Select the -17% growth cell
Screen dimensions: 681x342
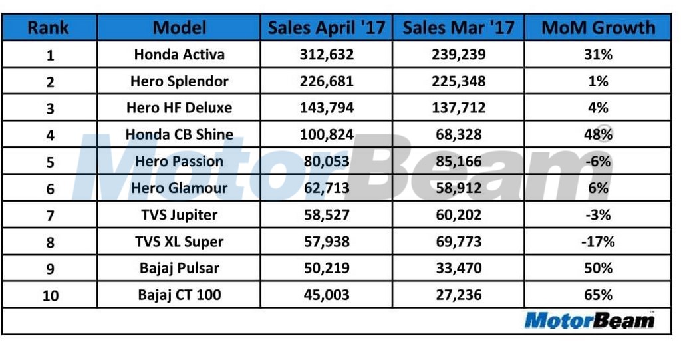(598, 242)
